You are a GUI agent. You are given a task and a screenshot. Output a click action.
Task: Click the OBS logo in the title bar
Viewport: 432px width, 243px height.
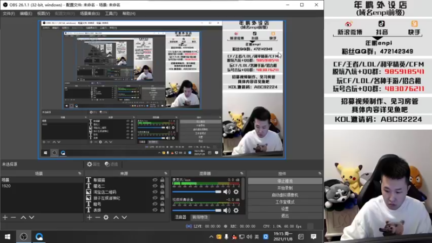pyautogui.click(x=5, y=5)
